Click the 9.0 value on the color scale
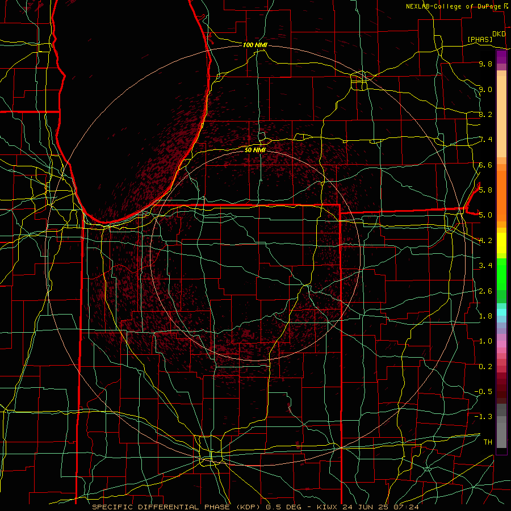This screenshot has width=511, height=511. tap(485, 89)
